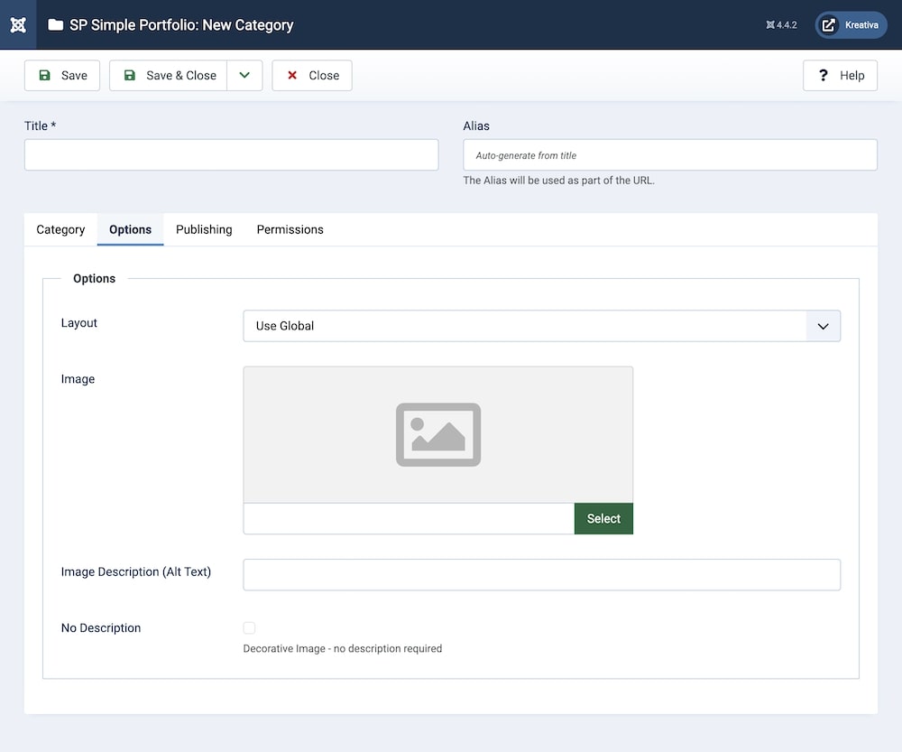The image size is (902, 752).
Task: Click Save & Close
Action: [x=169, y=76]
